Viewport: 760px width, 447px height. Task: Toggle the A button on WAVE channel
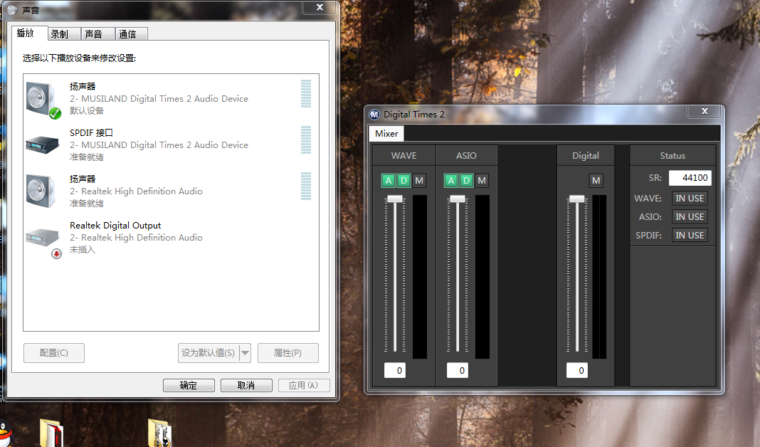(x=389, y=181)
